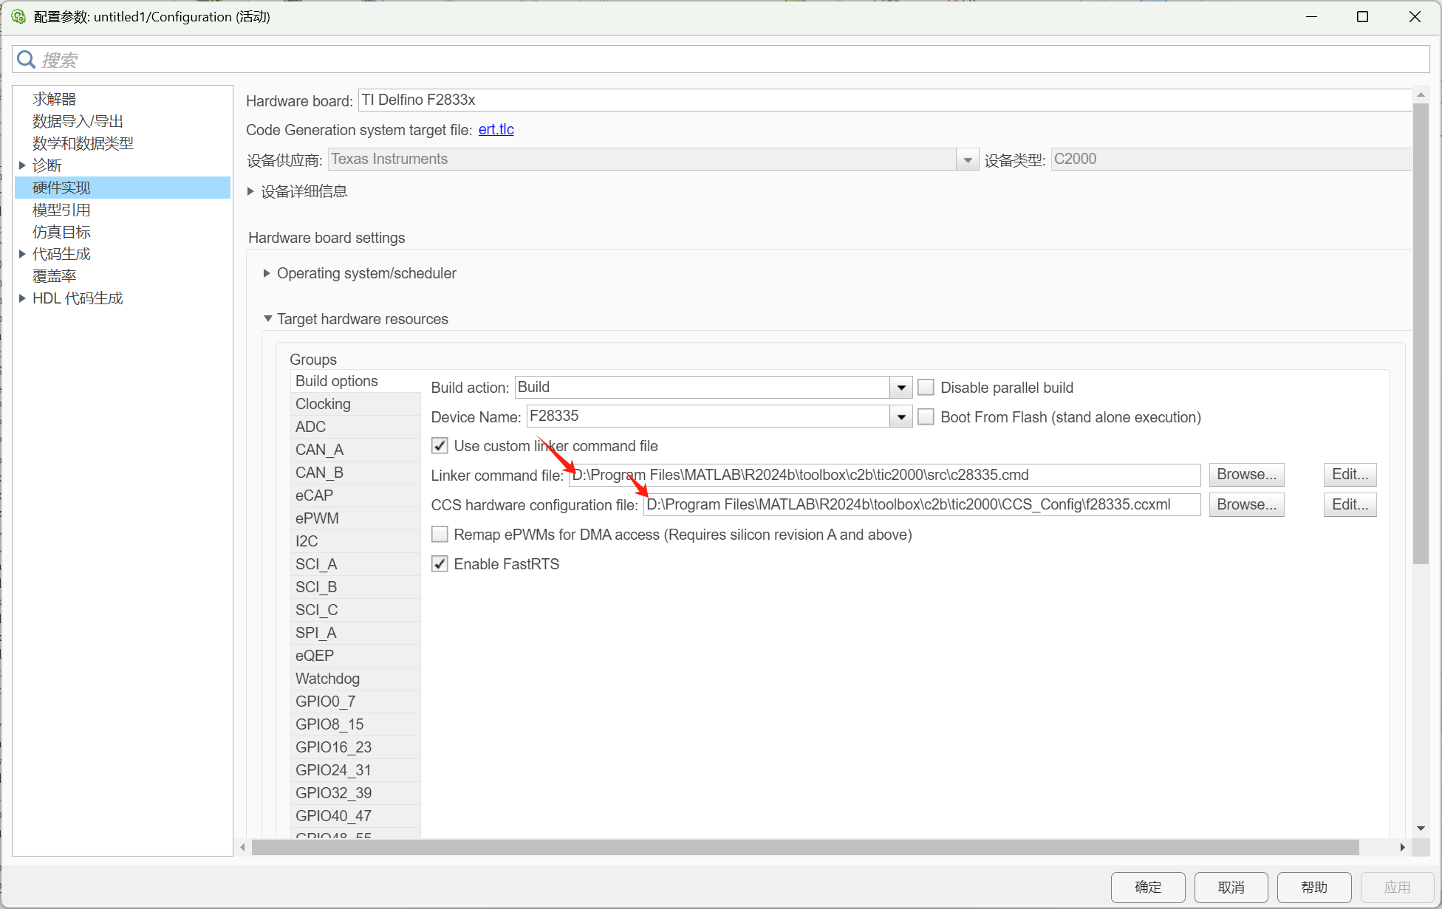
Task: Toggle Use custom linker command file
Action: pos(440,446)
